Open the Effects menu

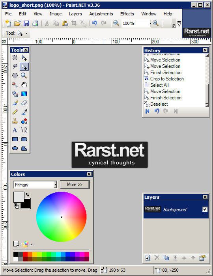click(127, 14)
